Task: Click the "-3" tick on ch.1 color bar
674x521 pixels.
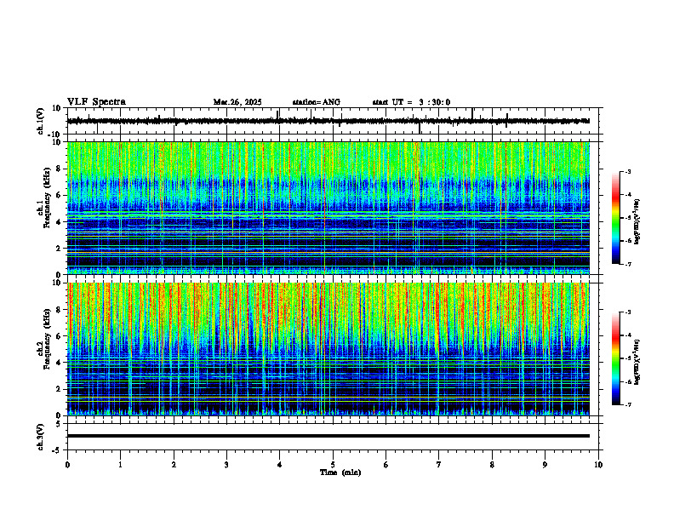Action: click(x=627, y=172)
